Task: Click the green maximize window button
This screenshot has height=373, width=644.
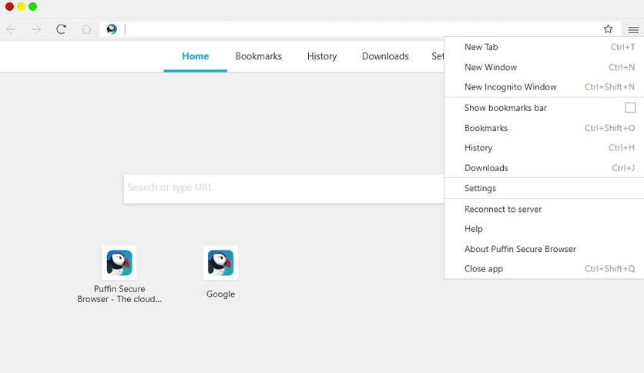Action: click(32, 7)
